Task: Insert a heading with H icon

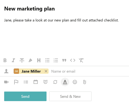Action: click(x=39, y=60)
